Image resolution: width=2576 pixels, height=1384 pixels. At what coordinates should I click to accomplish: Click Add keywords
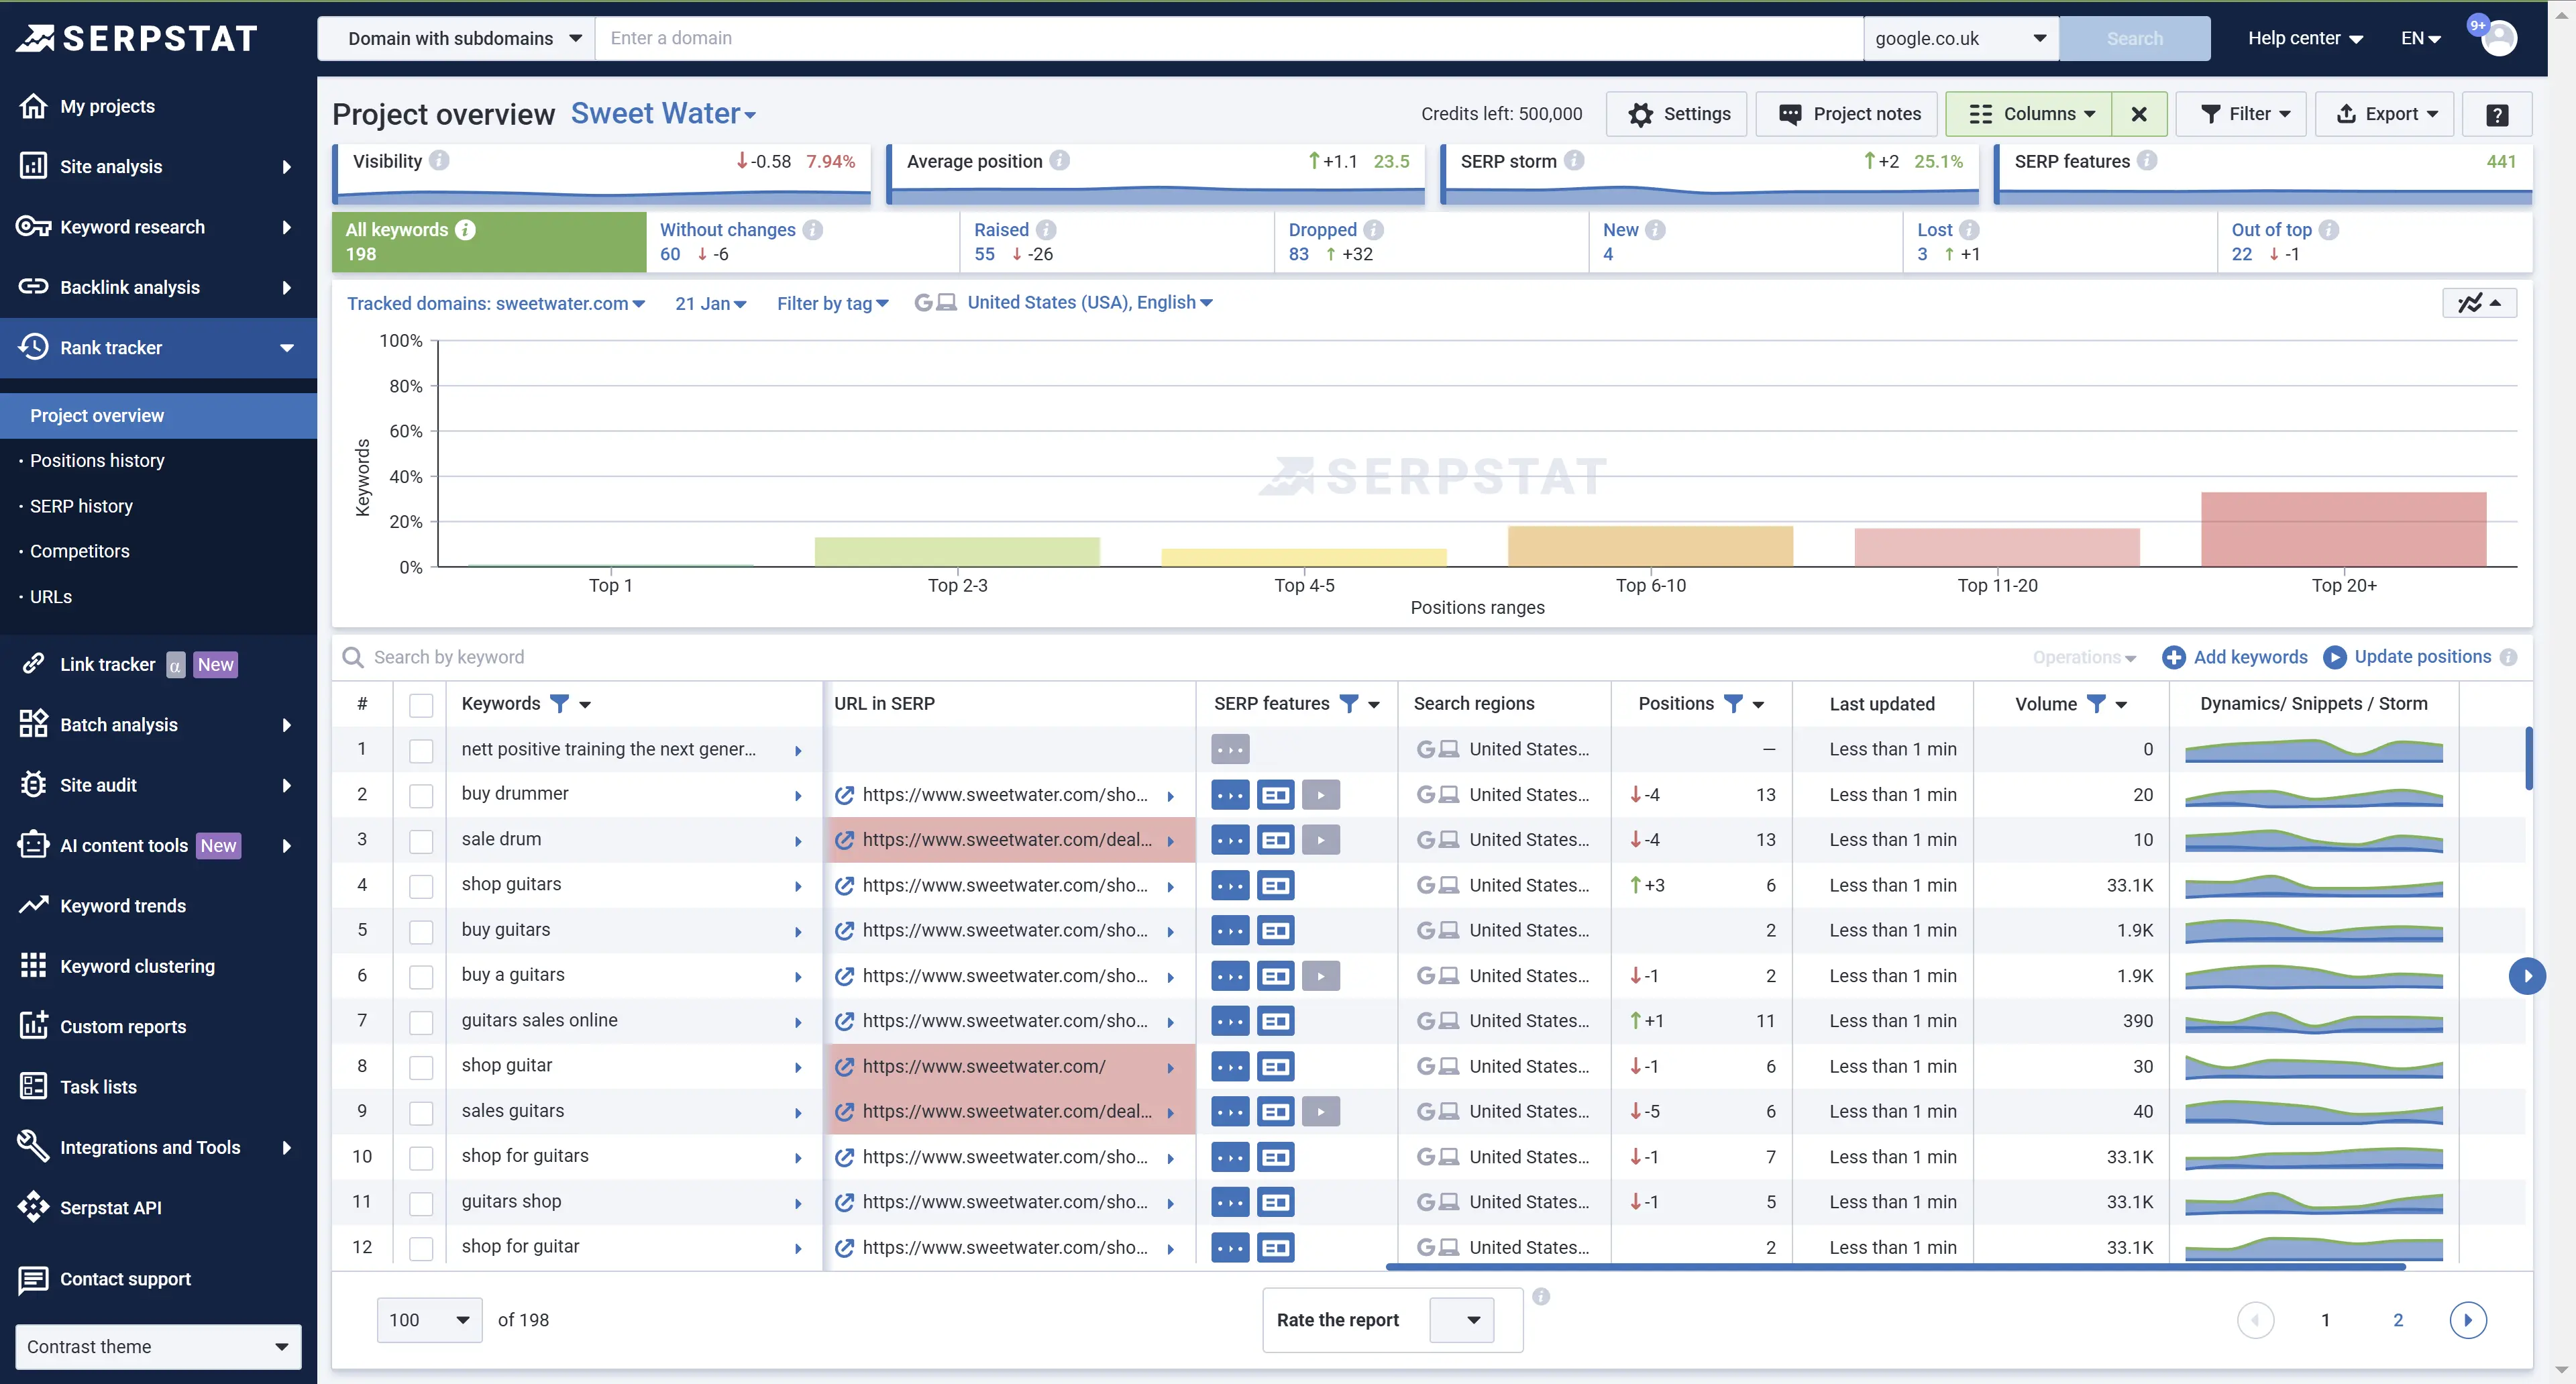pos(2235,657)
